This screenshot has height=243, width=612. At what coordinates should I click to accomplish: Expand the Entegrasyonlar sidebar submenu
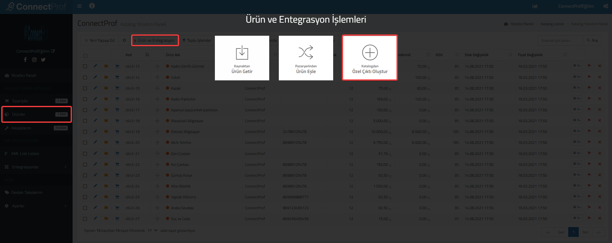point(36,167)
